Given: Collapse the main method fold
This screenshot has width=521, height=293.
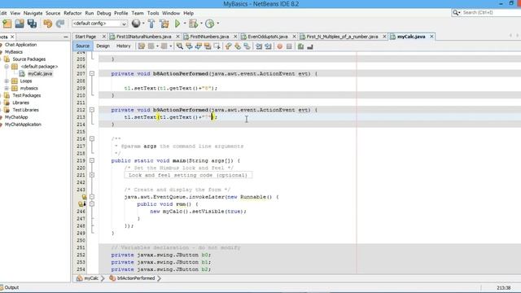Looking at the screenshot, I should tap(92, 160).
